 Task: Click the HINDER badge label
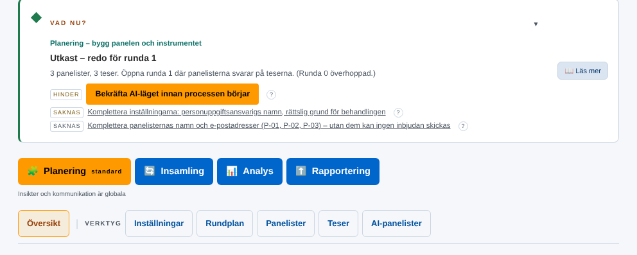(x=66, y=94)
